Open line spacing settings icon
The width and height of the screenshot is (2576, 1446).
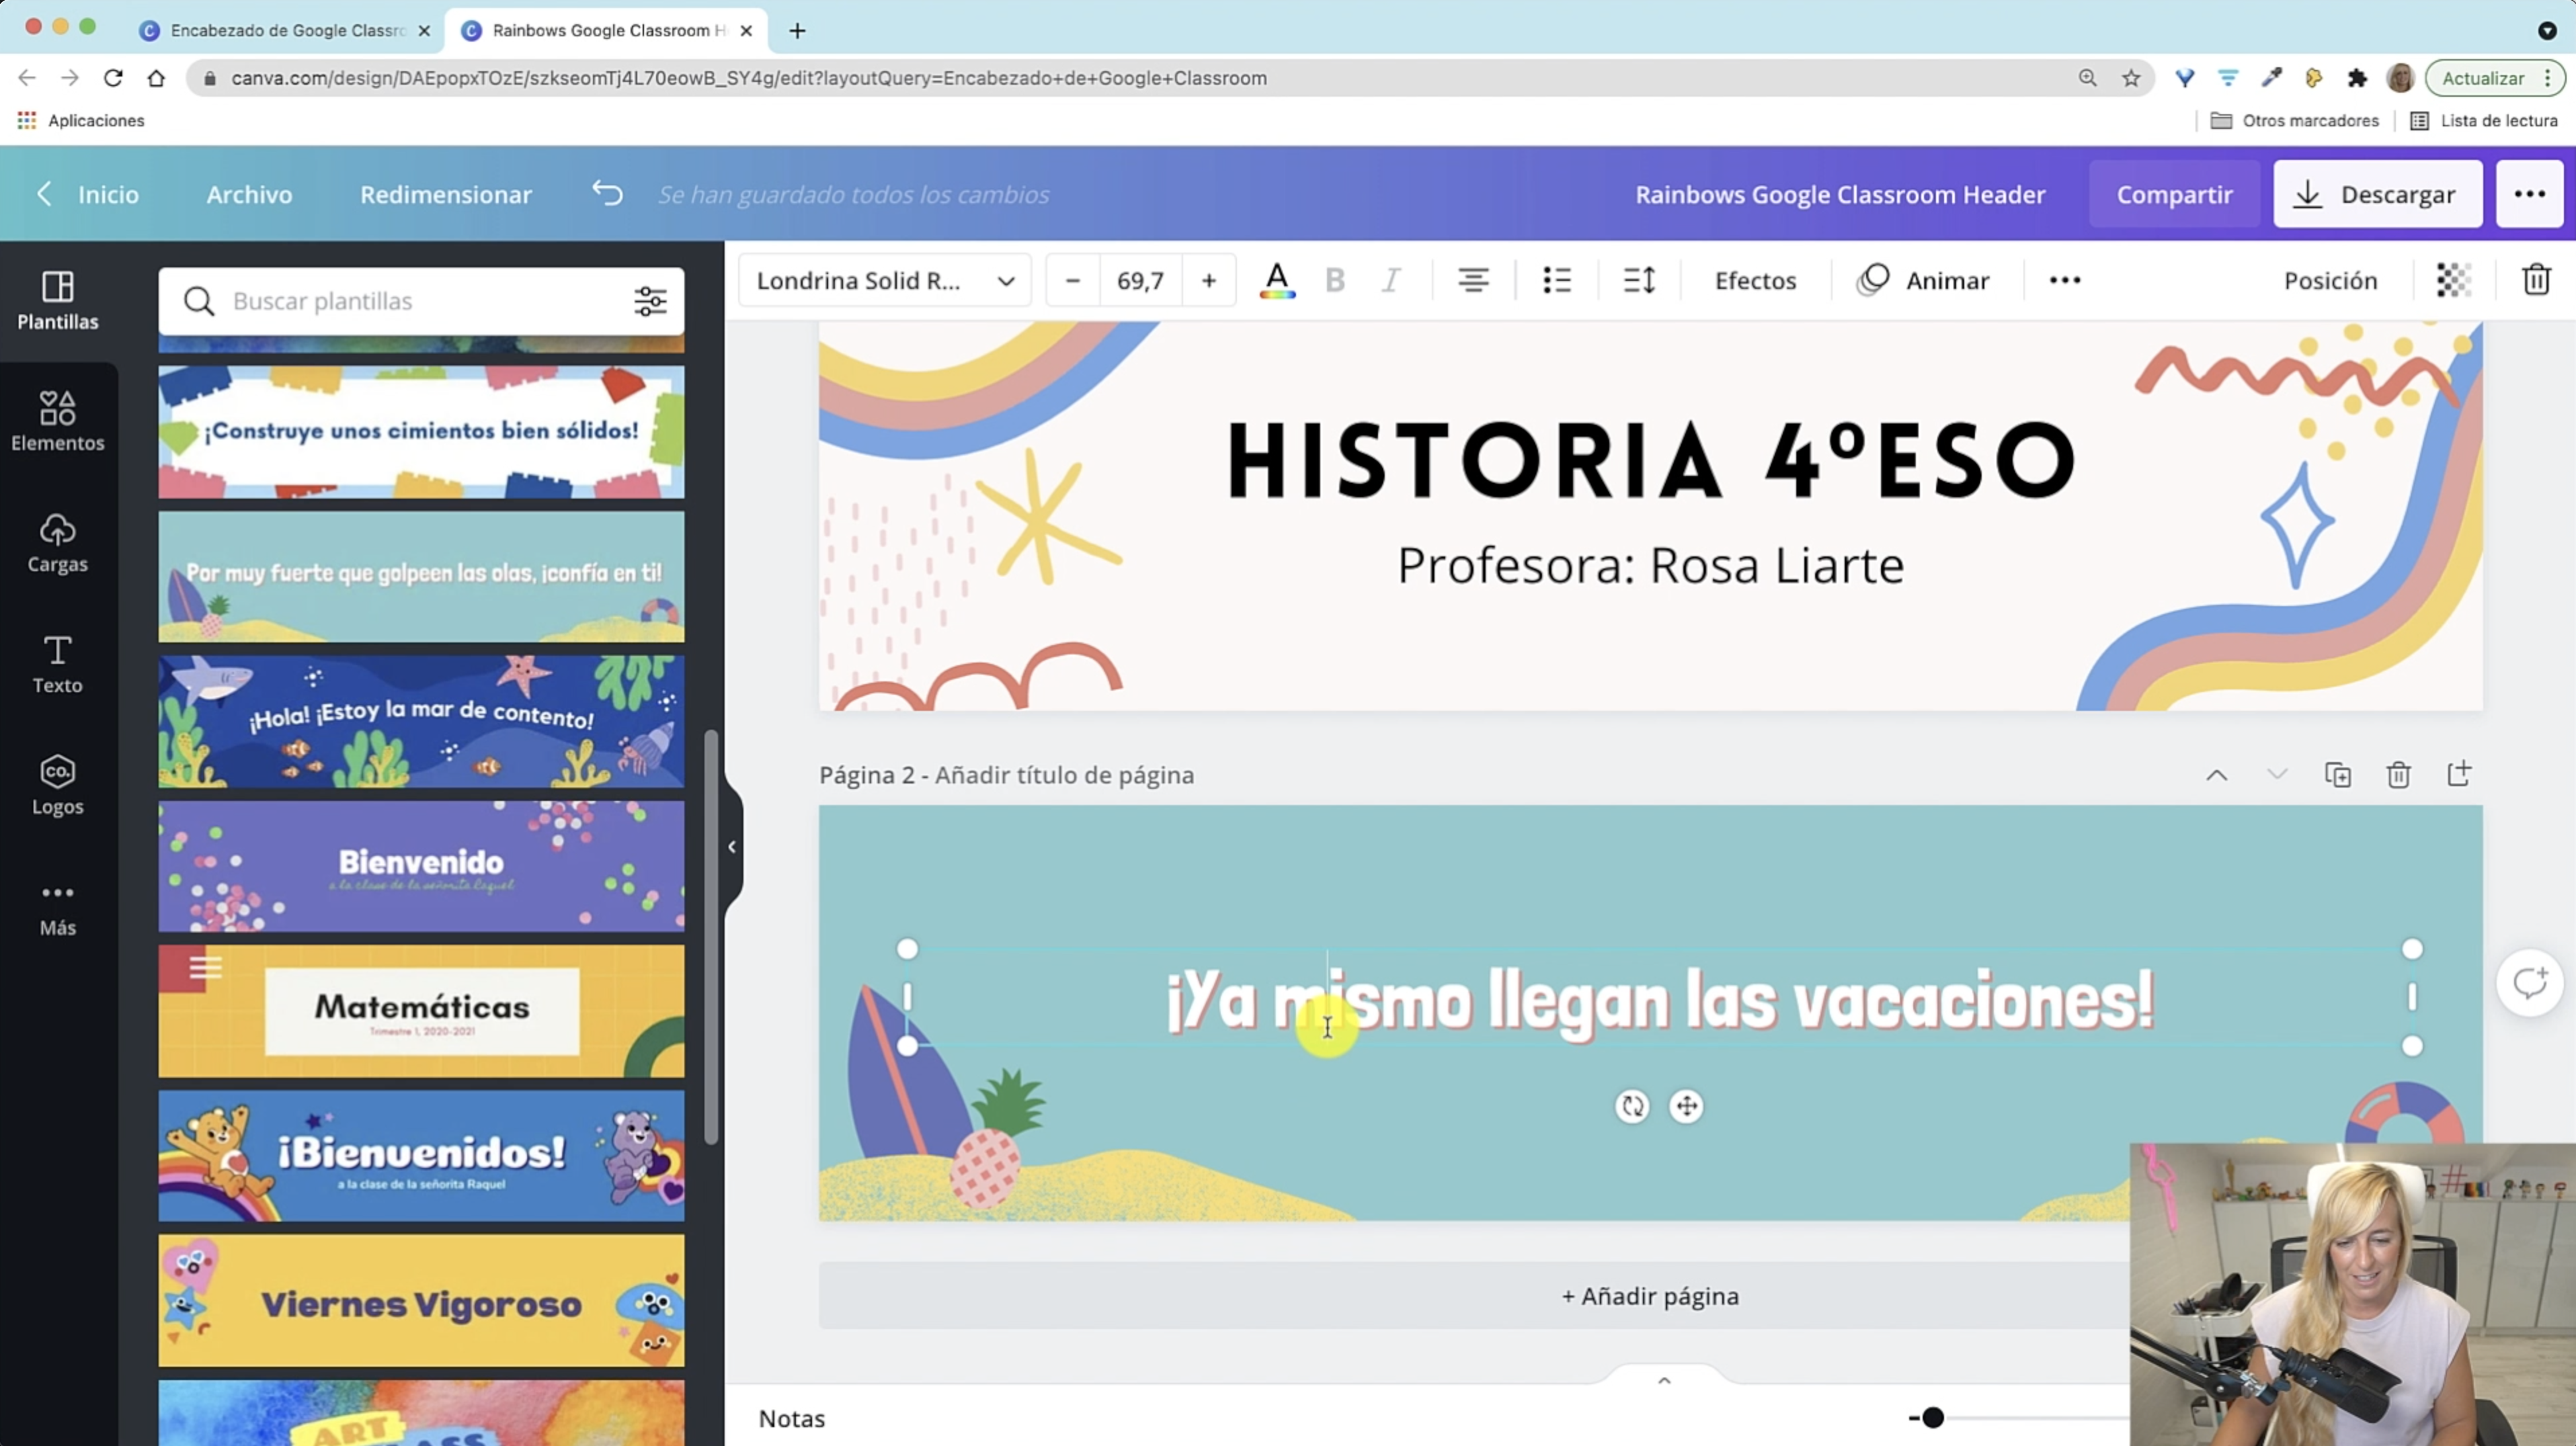1639,281
